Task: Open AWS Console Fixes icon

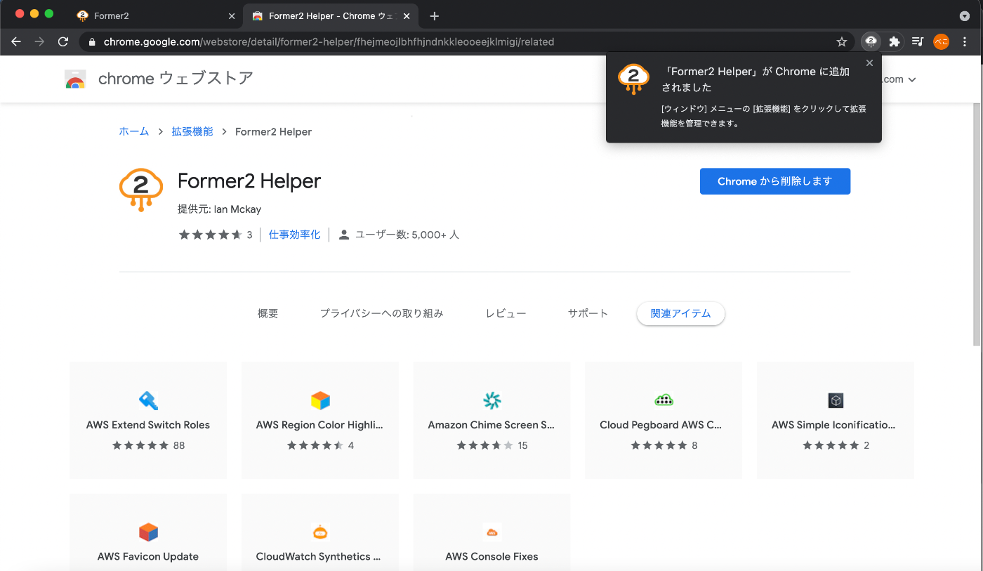Action: [x=491, y=532]
